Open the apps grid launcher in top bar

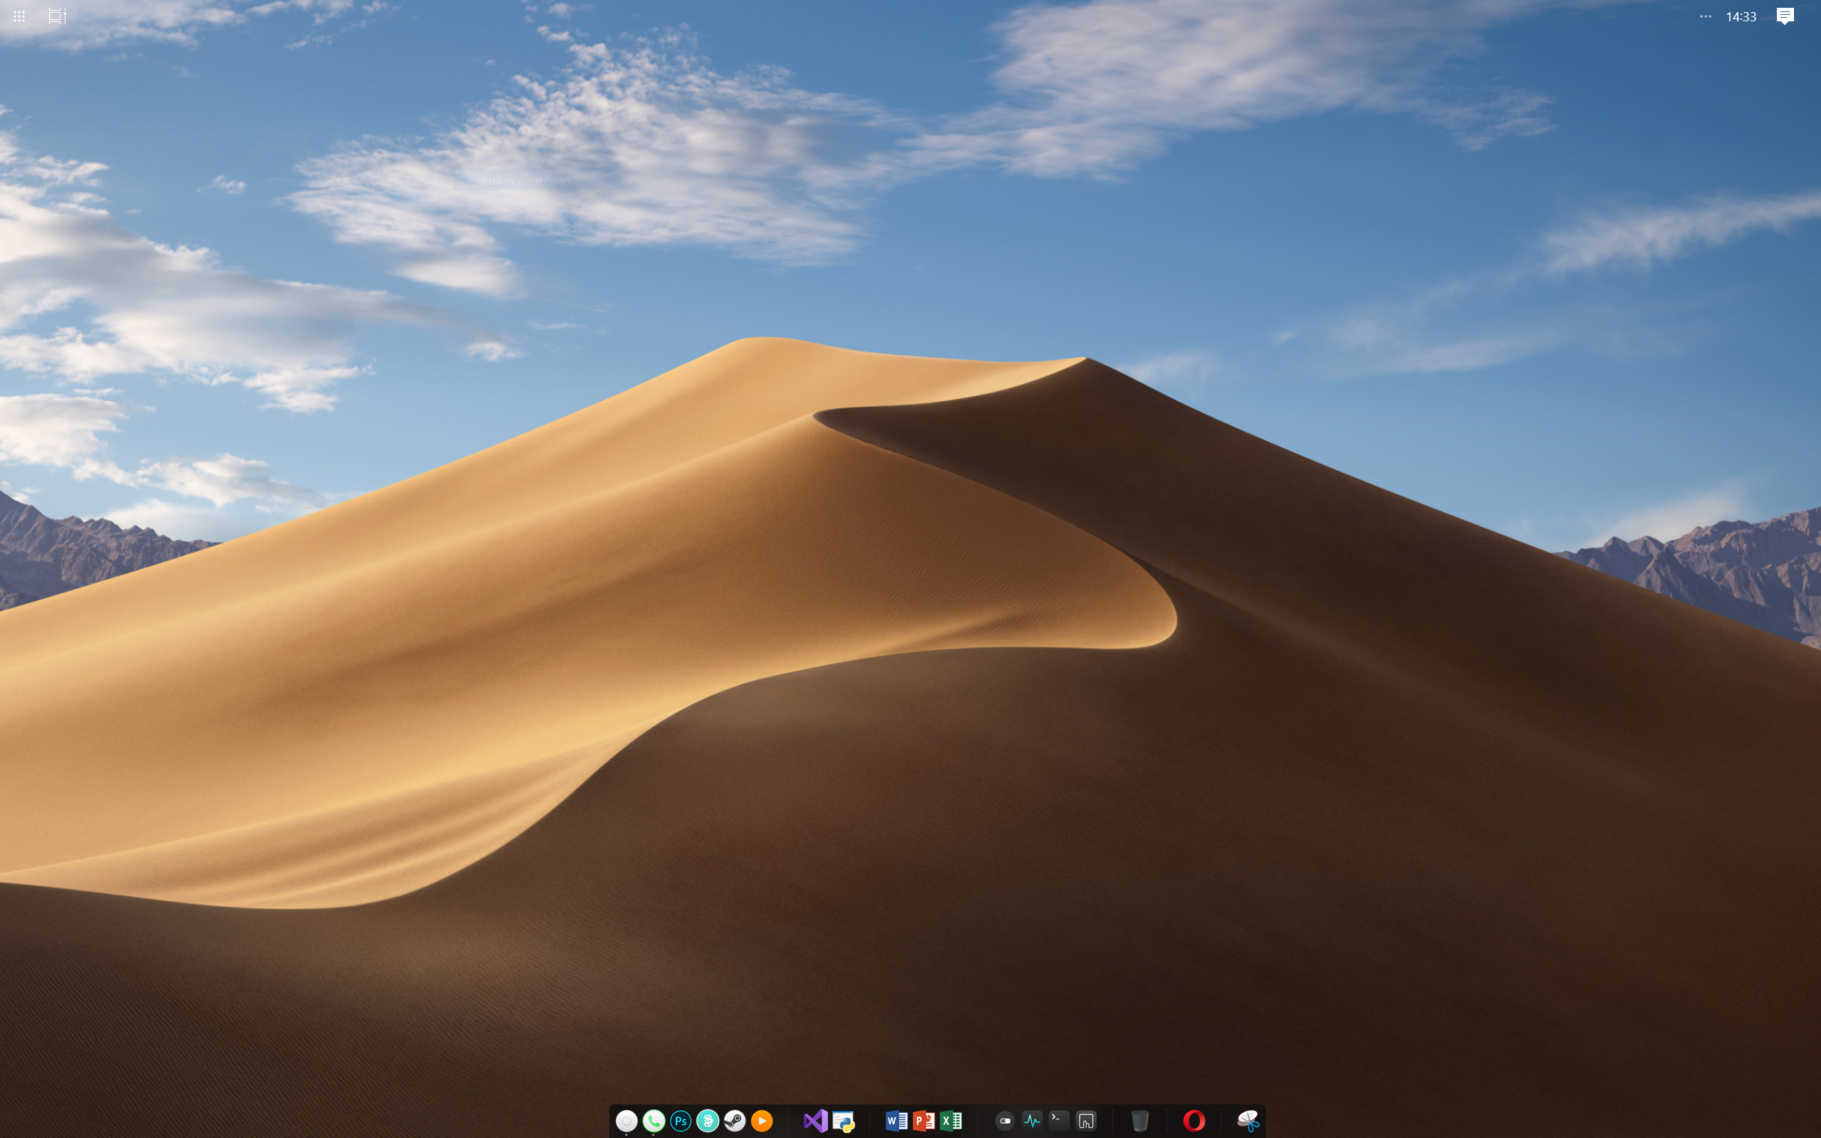(x=20, y=16)
